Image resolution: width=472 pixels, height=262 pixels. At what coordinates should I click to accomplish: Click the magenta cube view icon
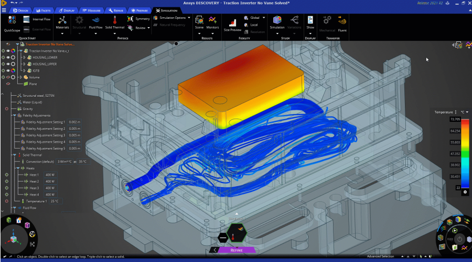27,225
